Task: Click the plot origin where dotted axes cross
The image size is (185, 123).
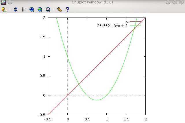Action: 68,95
